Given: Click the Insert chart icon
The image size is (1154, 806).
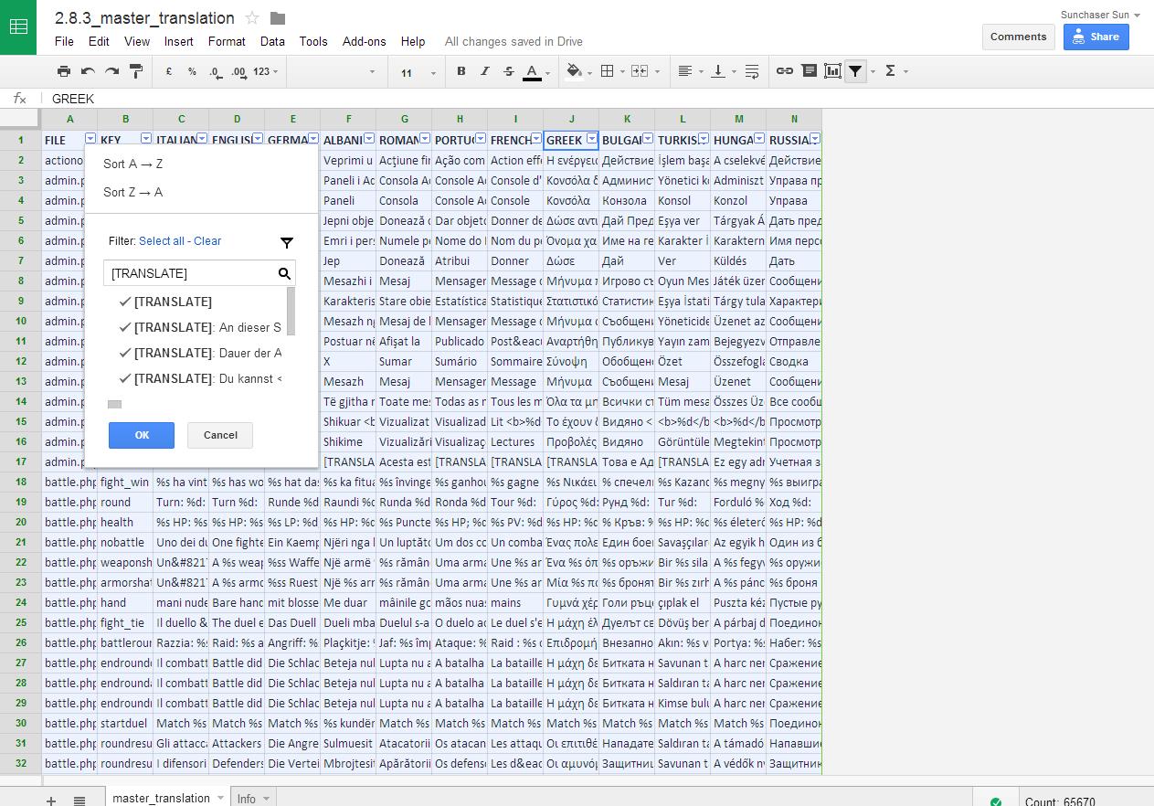Looking at the screenshot, I should 832,71.
